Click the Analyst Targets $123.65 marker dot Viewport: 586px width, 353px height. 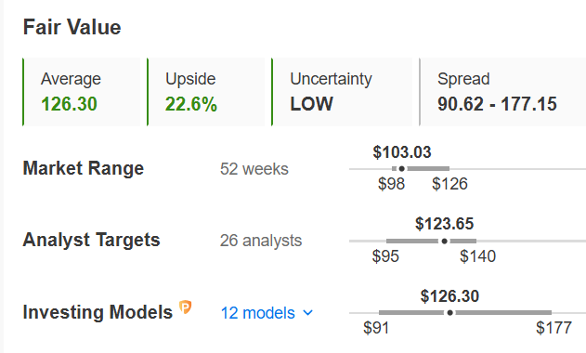tap(444, 242)
